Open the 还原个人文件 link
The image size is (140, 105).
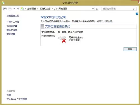pyautogui.click(x=13, y=22)
